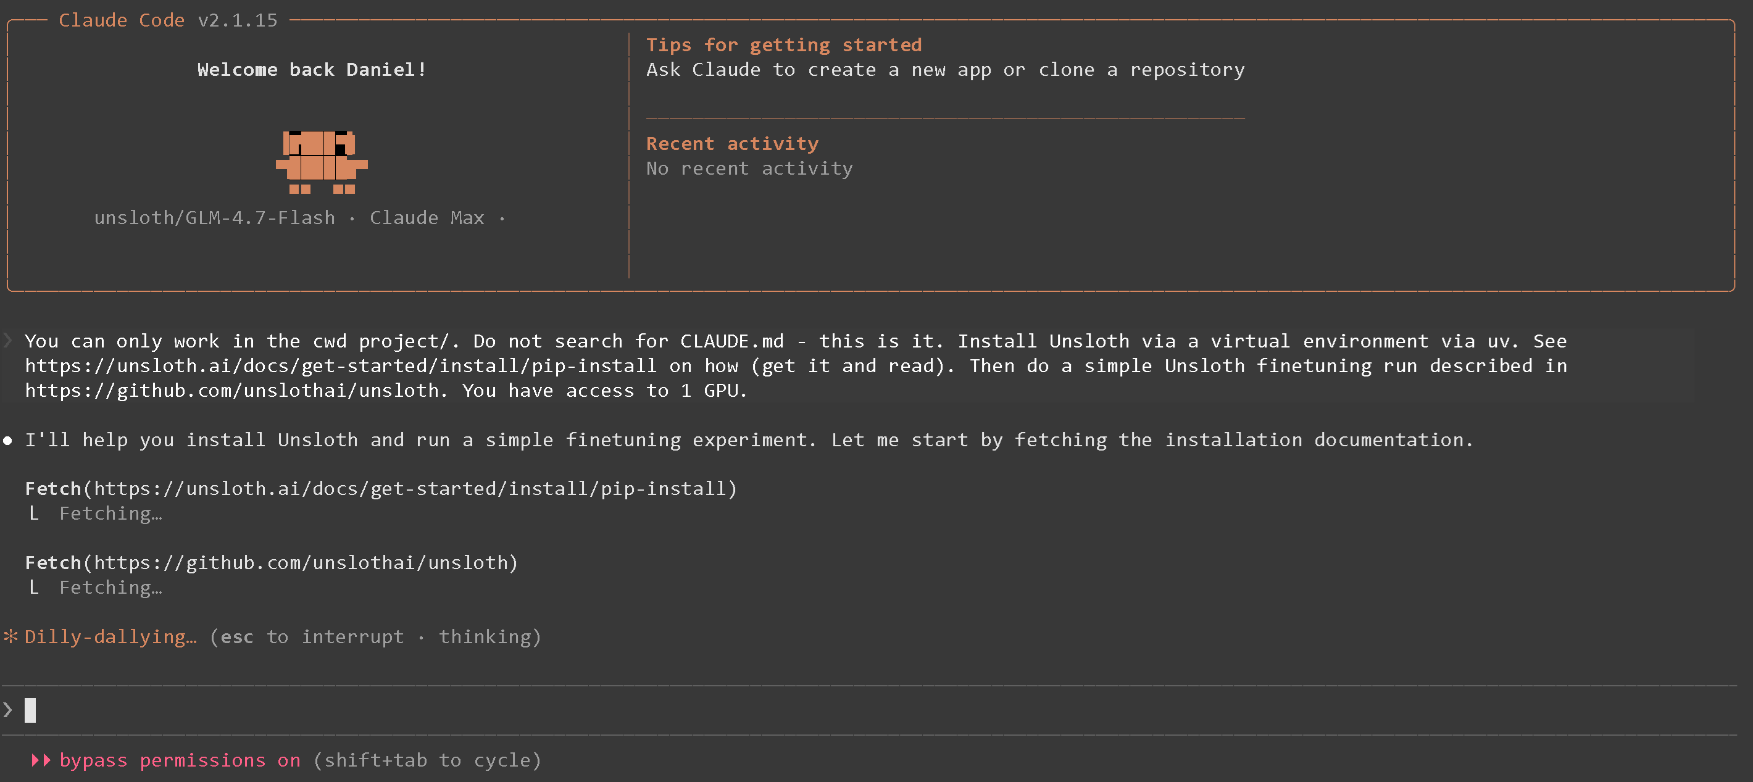Click the orange spinner asterisk beside Dilly-dallying
Screen dimensions: 1753x782
10,637
